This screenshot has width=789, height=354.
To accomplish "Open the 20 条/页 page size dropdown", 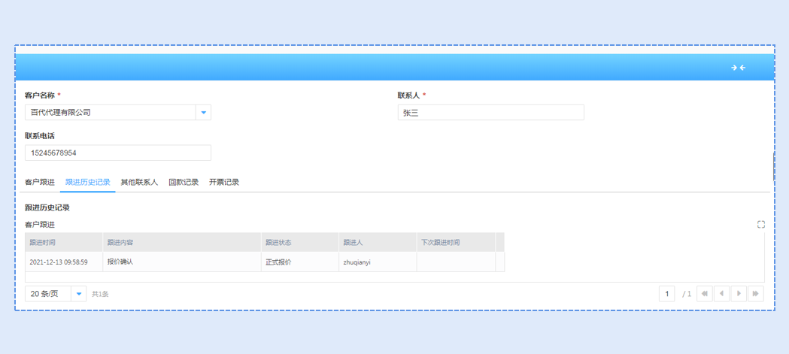I will [78, 294].
